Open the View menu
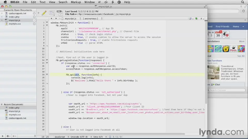The width and height of the screenshot is (248, 139). click(x=52, y=2)
